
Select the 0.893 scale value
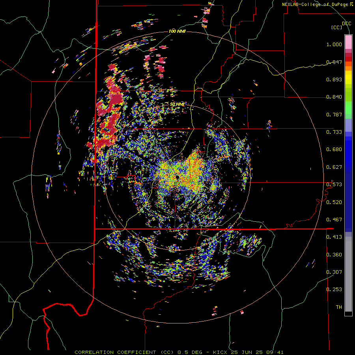click(x=334, y=79)
